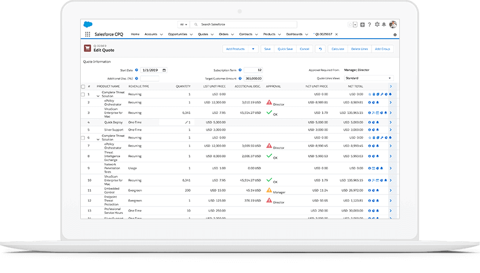Click the Add Group button
This screenshot has height=273, width=480.
(x=383, y=49)
